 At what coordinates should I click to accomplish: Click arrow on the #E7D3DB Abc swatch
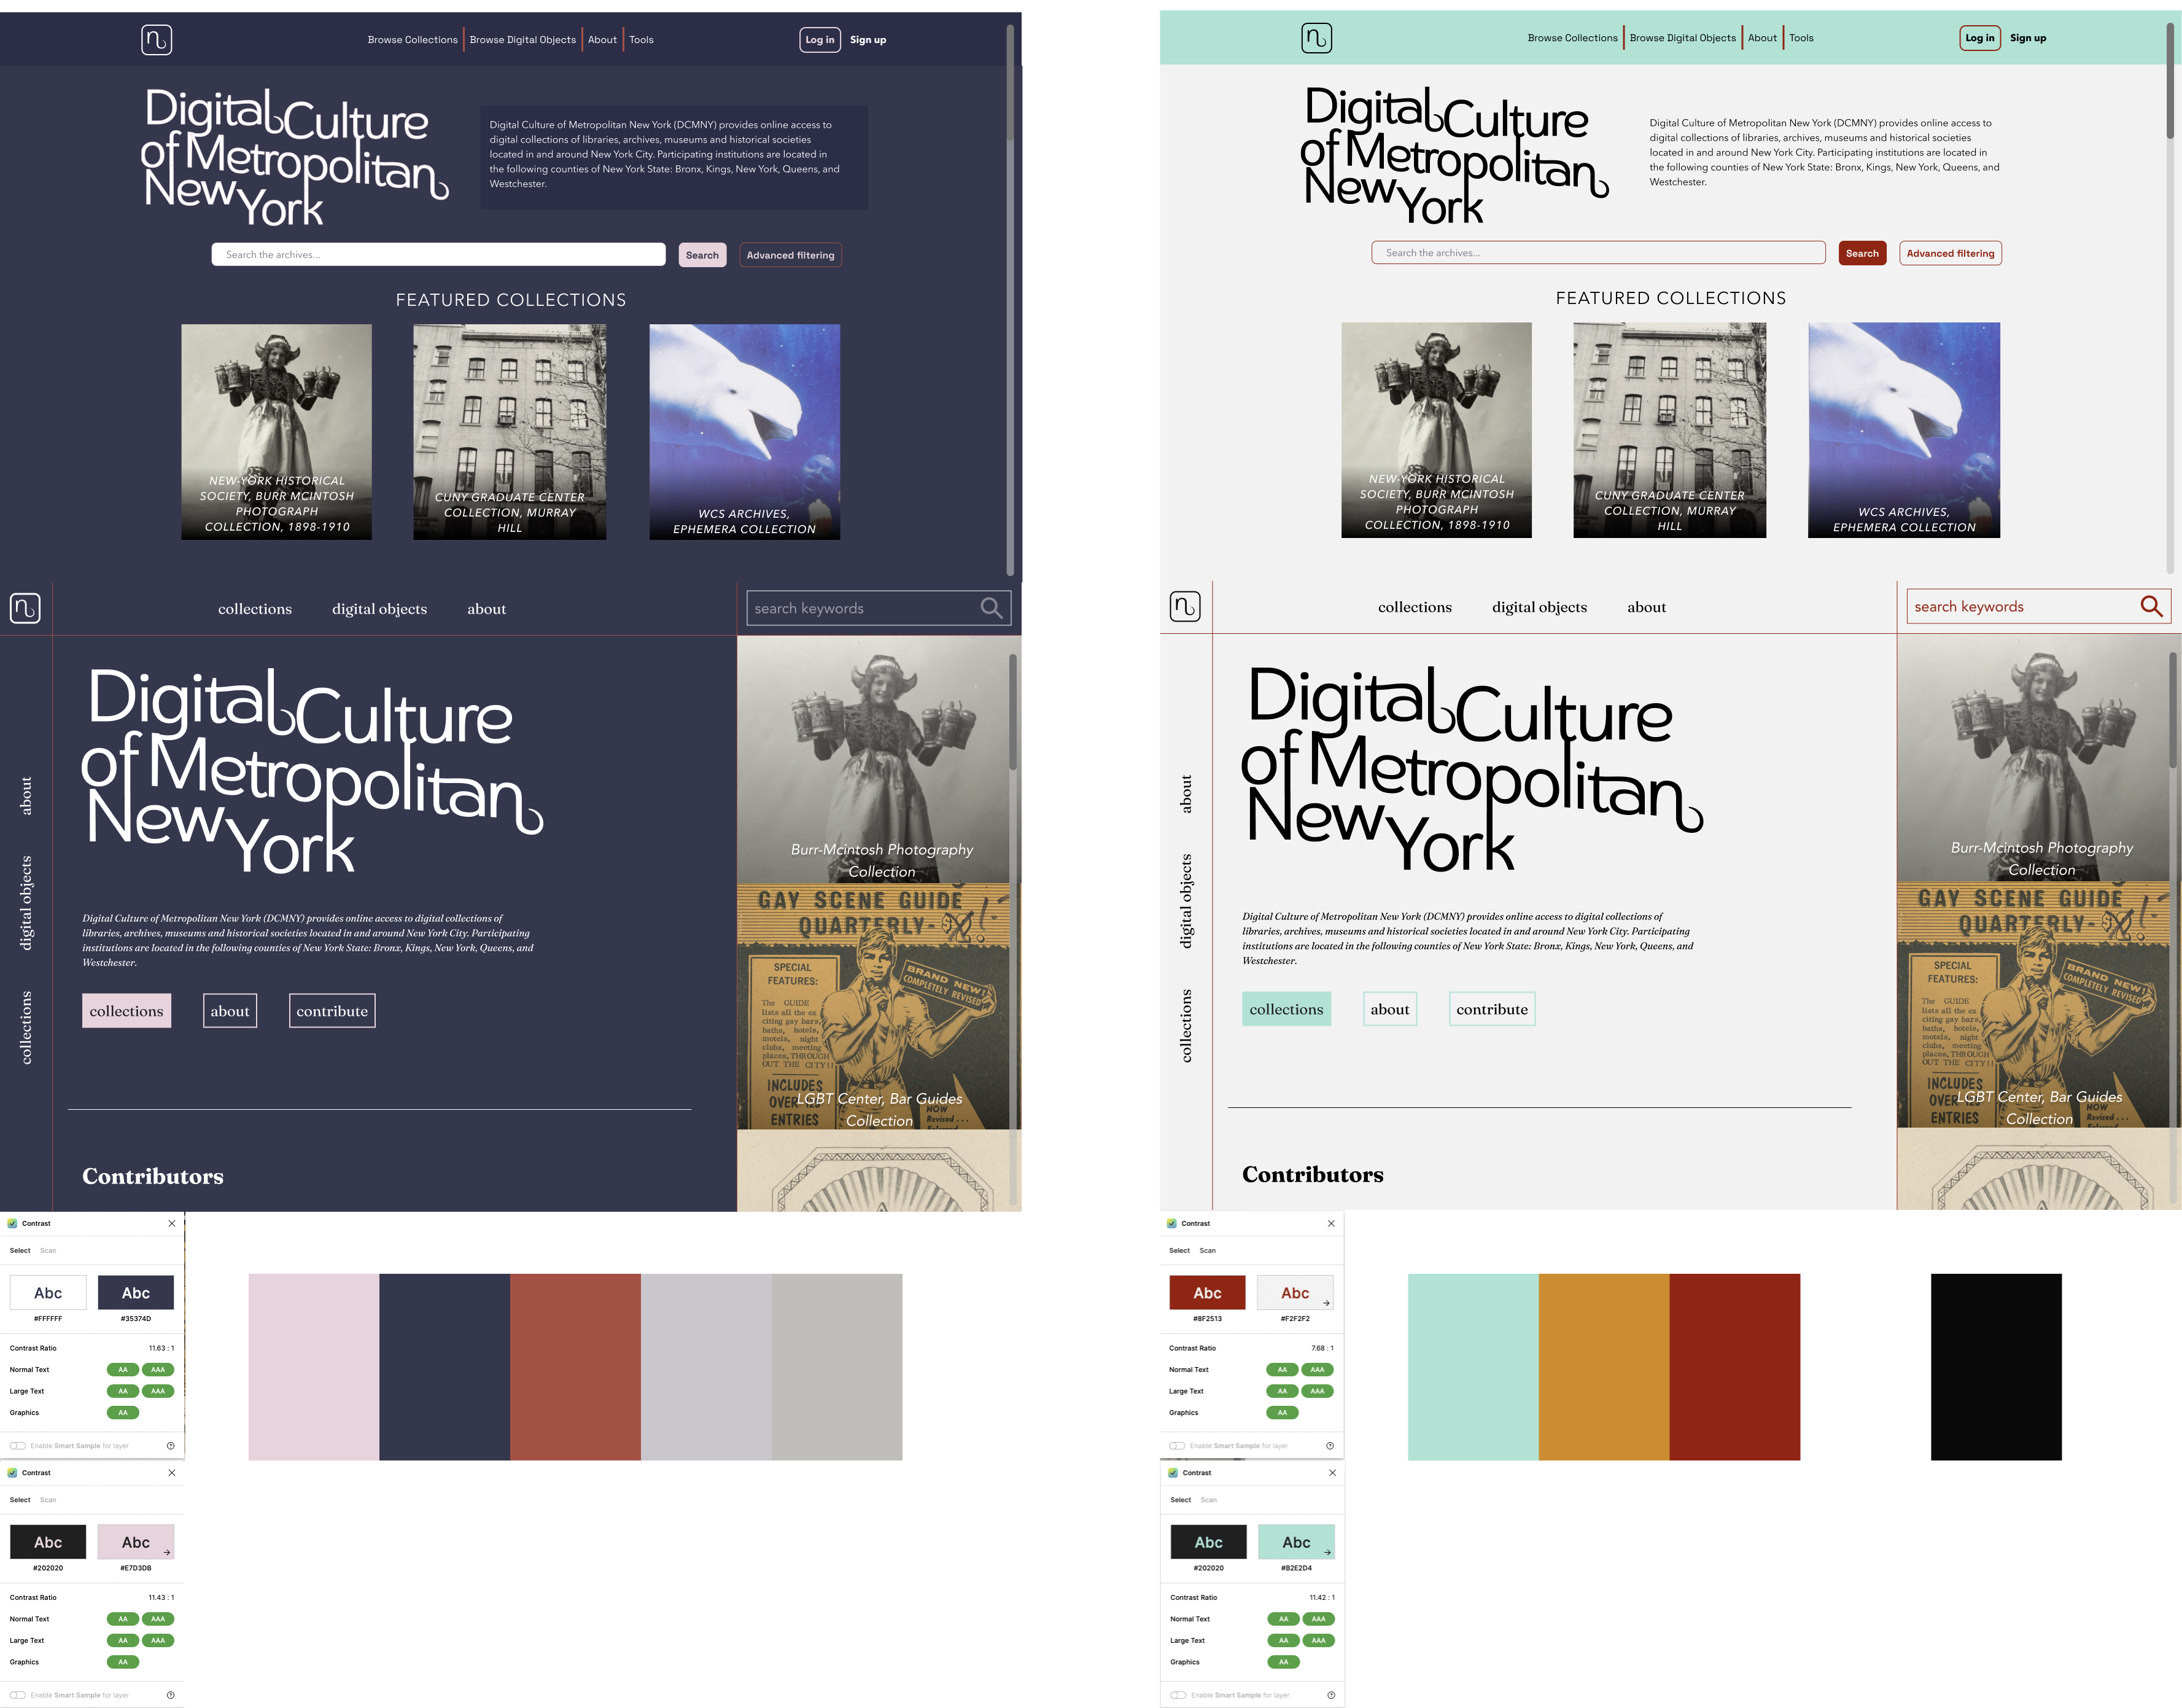pyautogui.click(x=167, y=1552)
